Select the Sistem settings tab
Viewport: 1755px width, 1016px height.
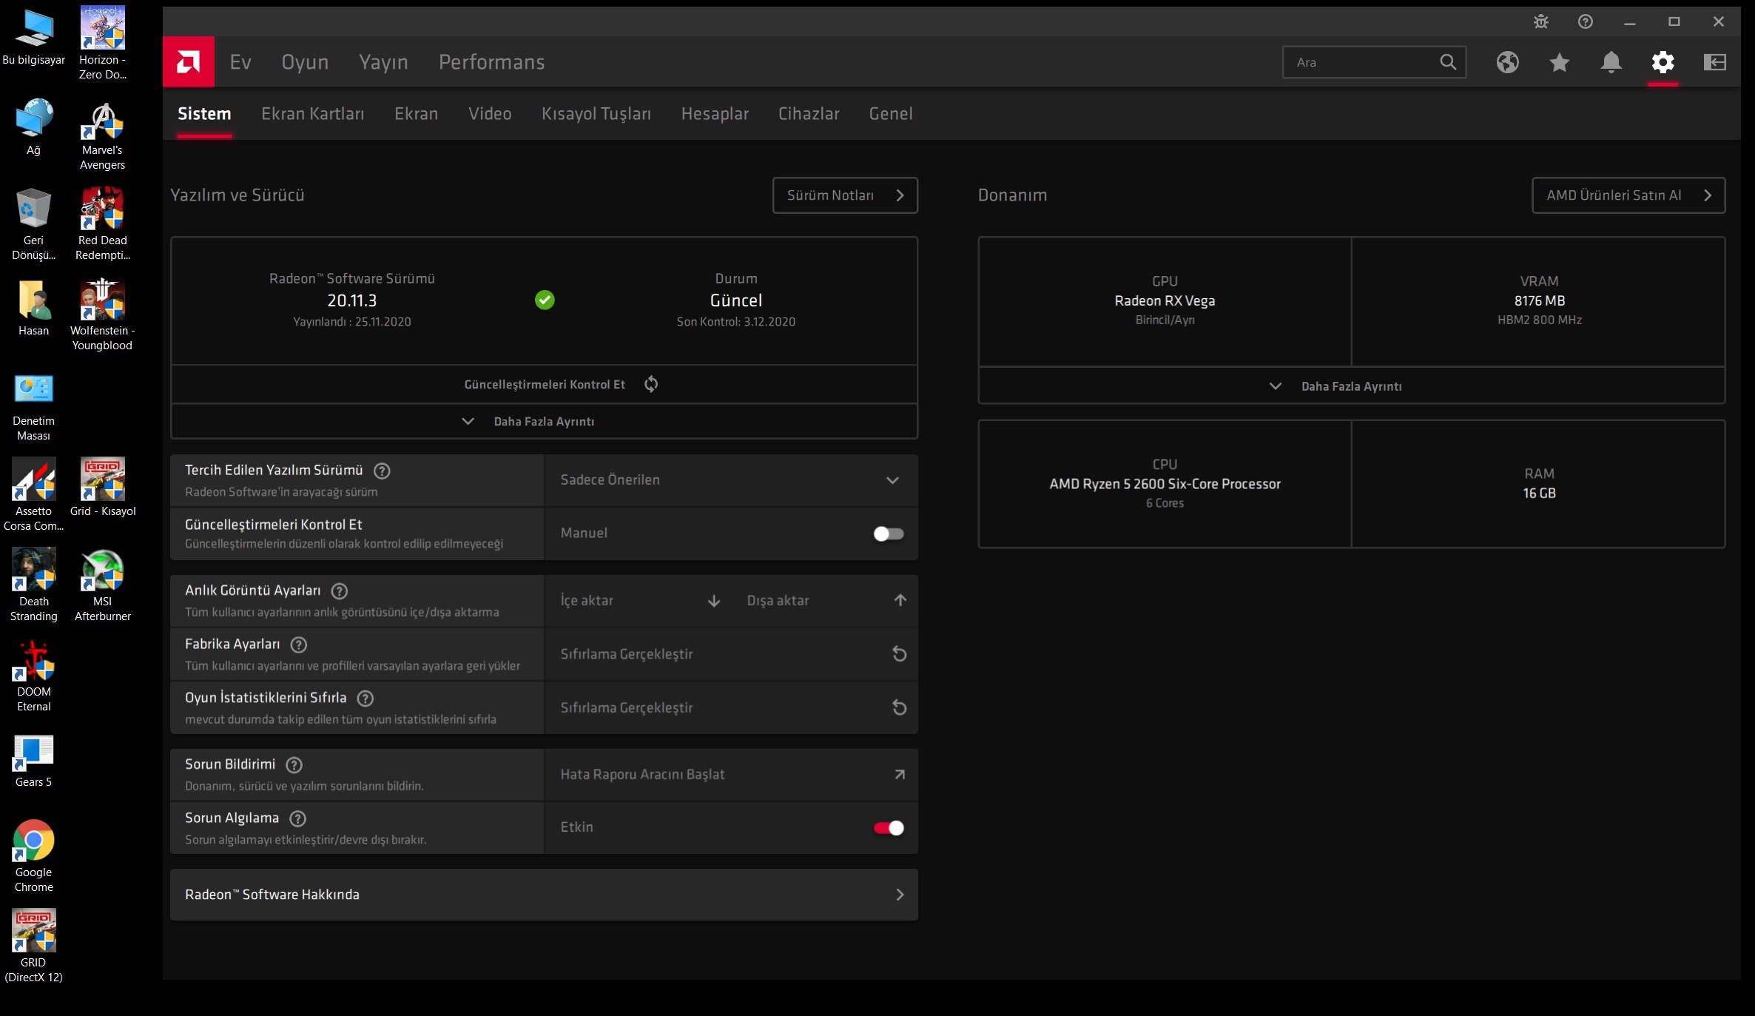pyautogui.click(x=204, y=114)
